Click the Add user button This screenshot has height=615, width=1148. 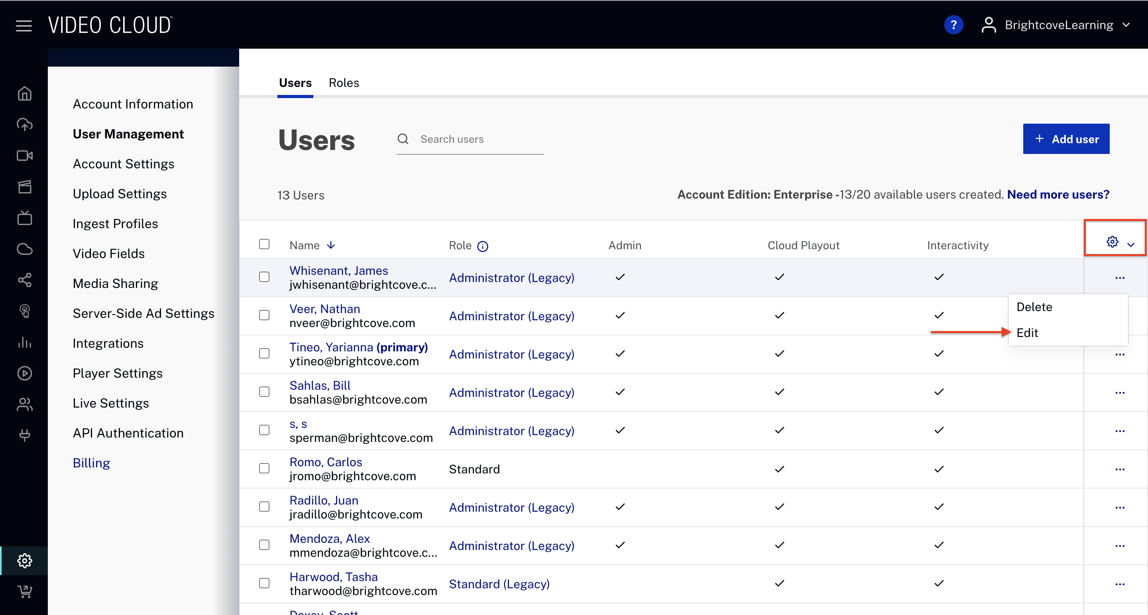point(1065,139)
